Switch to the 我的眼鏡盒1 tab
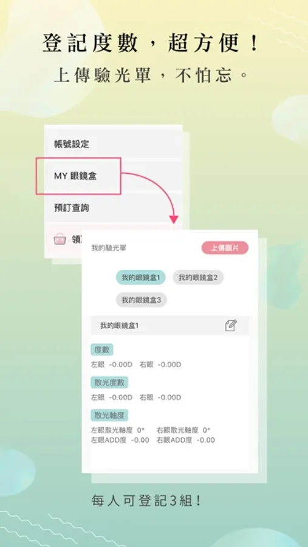 [140, 278]
